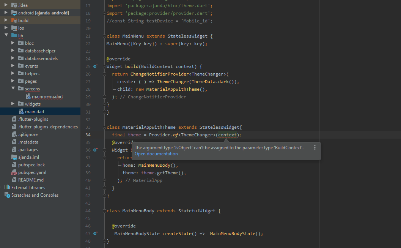This screenshot has height=248, width=401.
Task: Click the module icon next to ajanda.iml
Action: click(13, 157)
